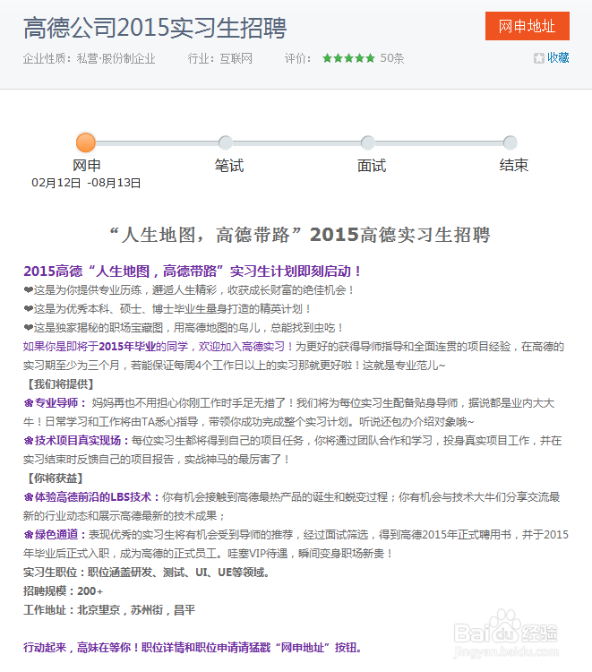Click the 收藏 link text
Image resolution: width=592 pixels, height=672 pixels.
pos(558,58)
